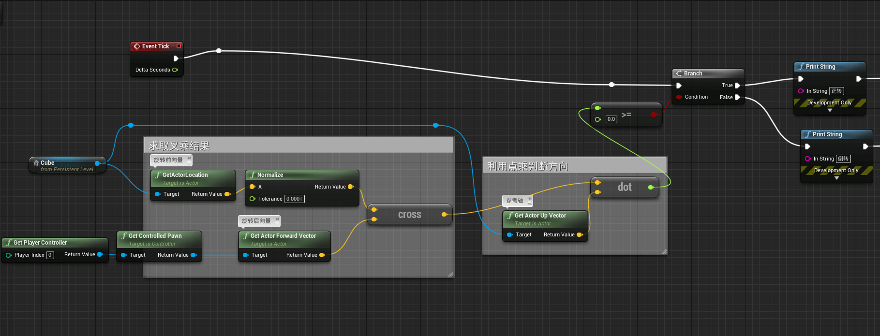Click the >= node boolean output pin

(x=654, y=115)
